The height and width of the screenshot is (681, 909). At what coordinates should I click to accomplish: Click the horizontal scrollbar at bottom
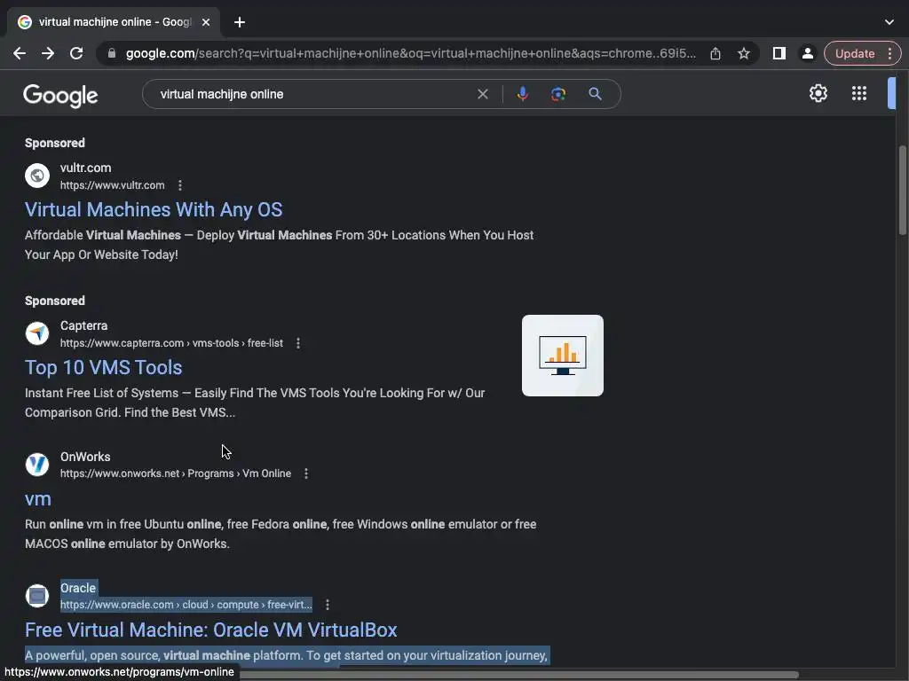coord(518,675)
